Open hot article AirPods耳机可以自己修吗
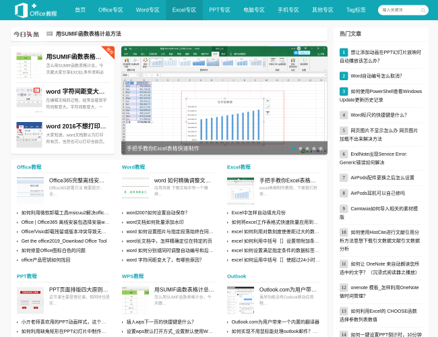The height and width of the screenshot is (337, 438). coord(377,193)
